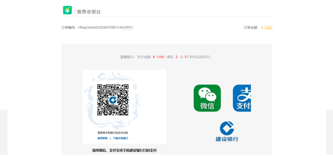The height and width of the screenshot is (156, 333).
Task: Open the 下载手机银行 link
Action: click(x=121, y=138)
